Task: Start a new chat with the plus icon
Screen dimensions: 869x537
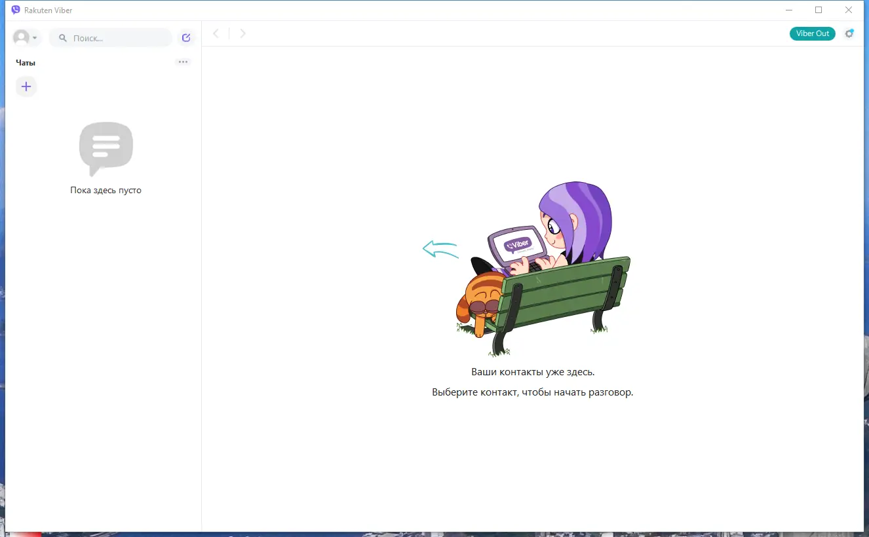Action: 26,86
